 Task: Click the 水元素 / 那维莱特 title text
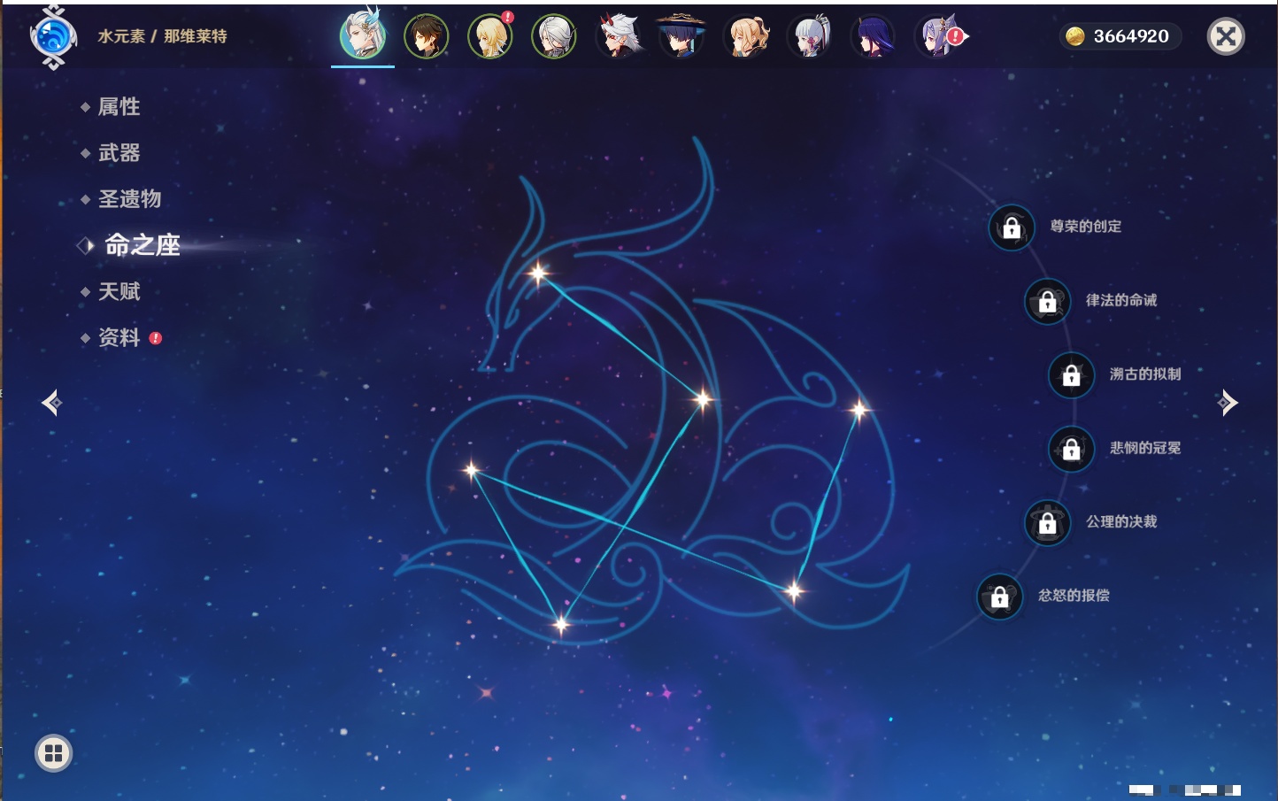[x=162, y=36]
